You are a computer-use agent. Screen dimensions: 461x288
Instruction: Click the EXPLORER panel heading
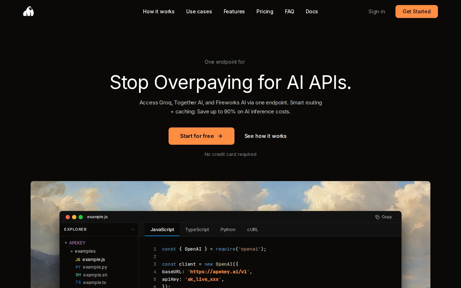tap(75, 229)
